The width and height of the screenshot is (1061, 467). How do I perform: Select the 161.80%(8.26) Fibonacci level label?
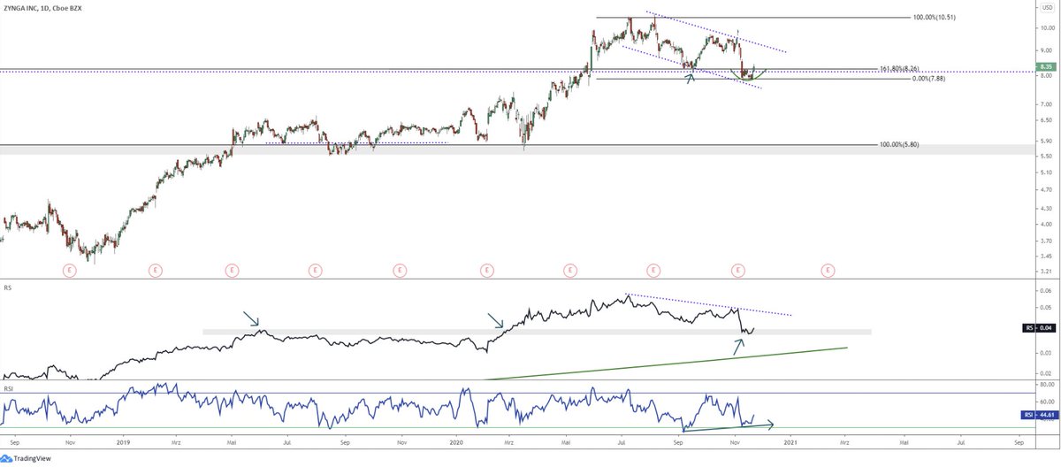click(899, 68)
